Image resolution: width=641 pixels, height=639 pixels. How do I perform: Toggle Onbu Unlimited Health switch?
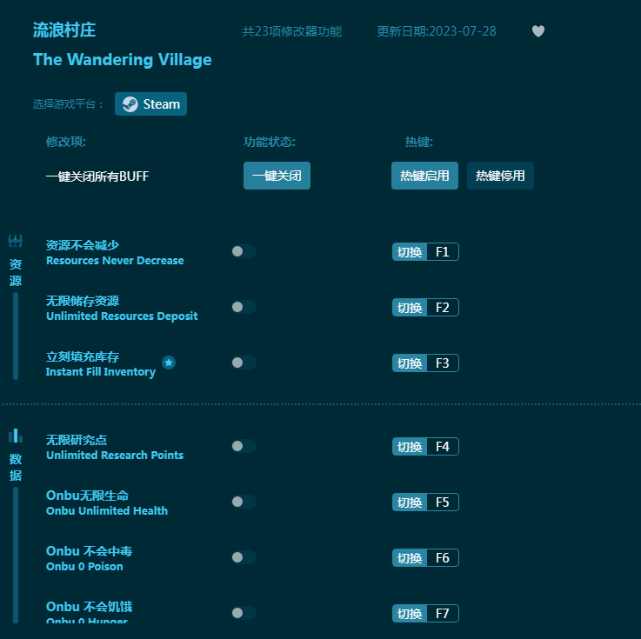pos(244,502)
